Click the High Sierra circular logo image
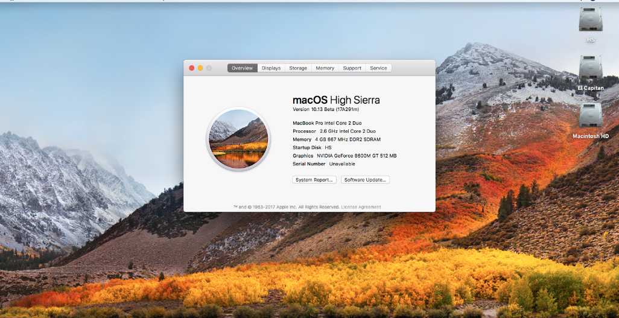 click(x=238, y=139)
